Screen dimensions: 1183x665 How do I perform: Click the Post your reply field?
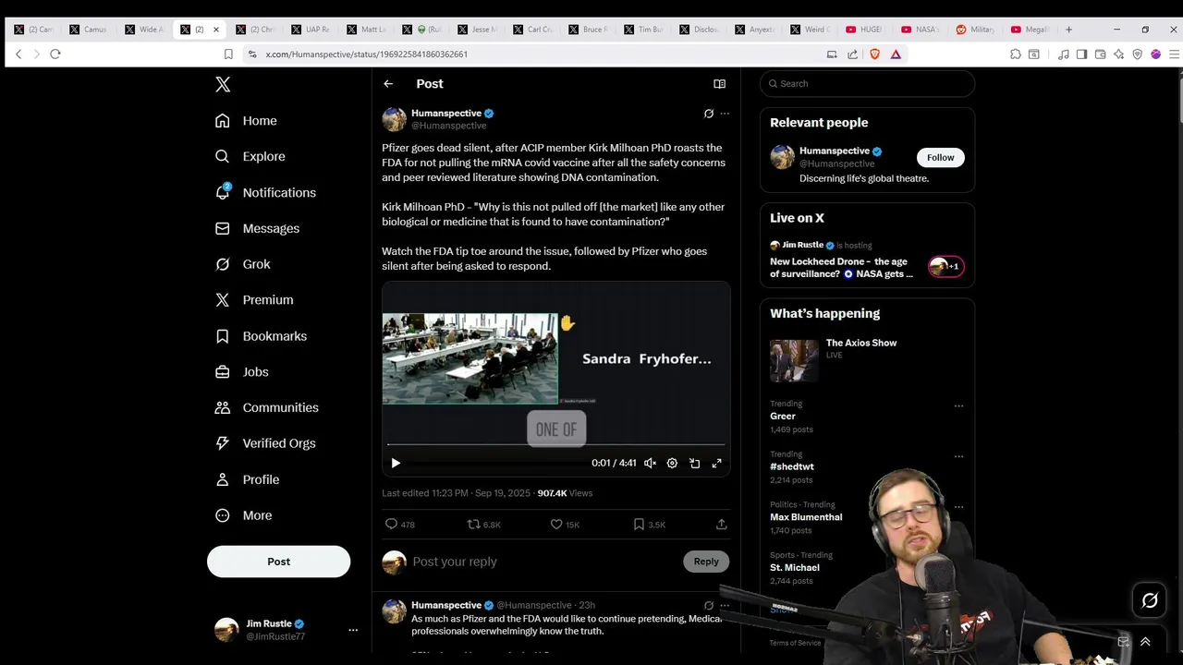tap(545, 562)
